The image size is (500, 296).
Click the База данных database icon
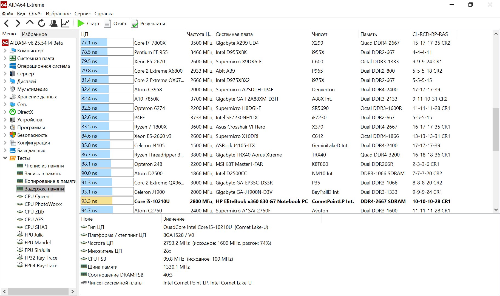click(x=13, y=150)
